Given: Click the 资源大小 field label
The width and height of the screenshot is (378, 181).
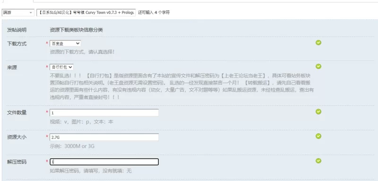Looking at the screenshot, I should [17, 137].
